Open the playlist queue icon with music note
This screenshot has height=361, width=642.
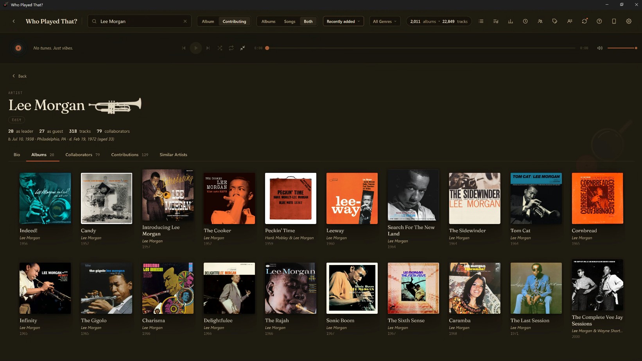[496, 21]
